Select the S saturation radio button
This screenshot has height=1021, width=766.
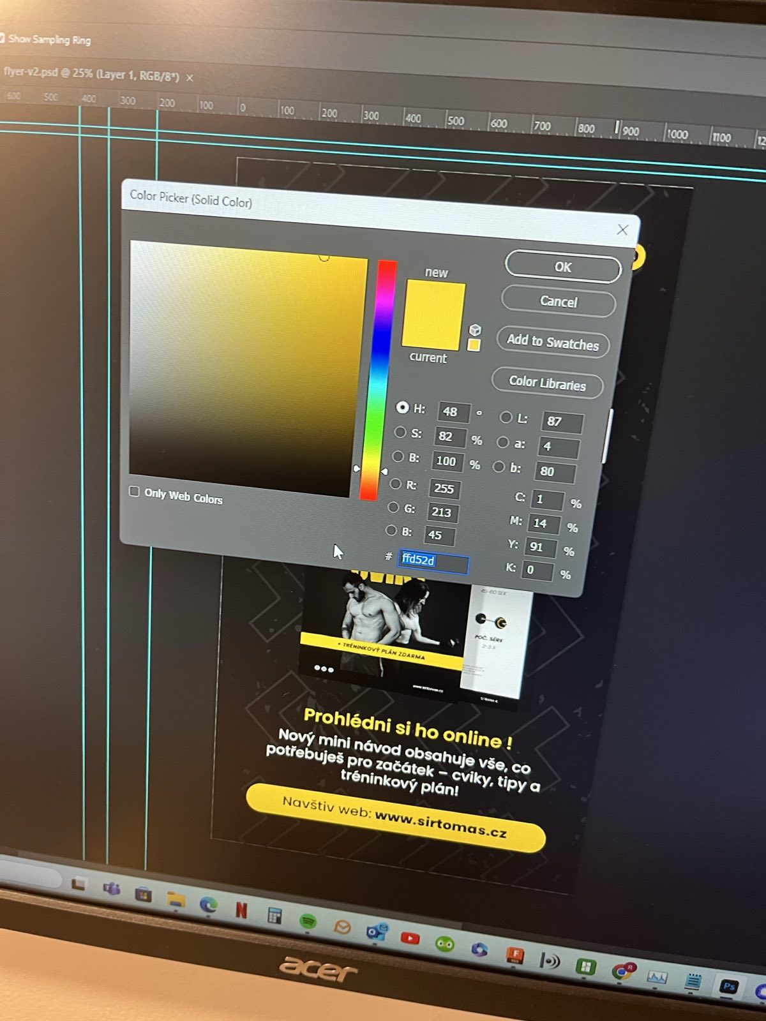400,432
